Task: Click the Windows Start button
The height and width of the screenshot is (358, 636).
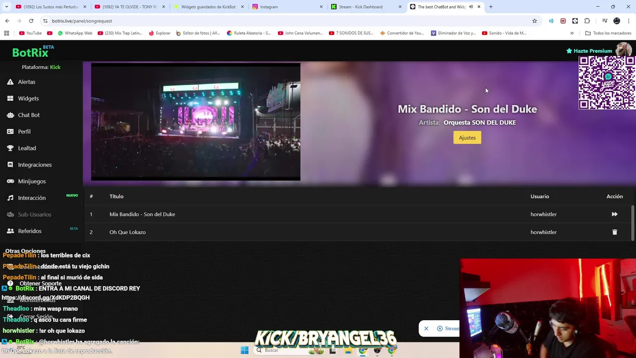Action: pyautogui.click(x=244, y=350)
